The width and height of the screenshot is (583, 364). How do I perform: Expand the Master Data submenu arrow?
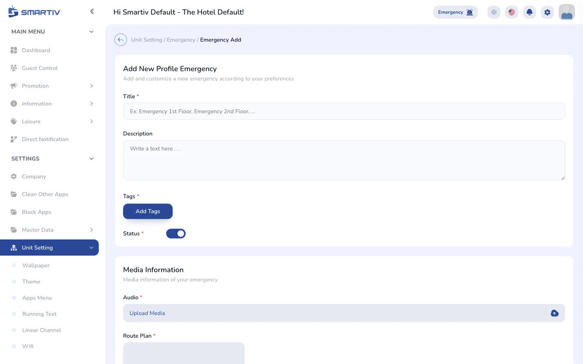click(91, 230)
